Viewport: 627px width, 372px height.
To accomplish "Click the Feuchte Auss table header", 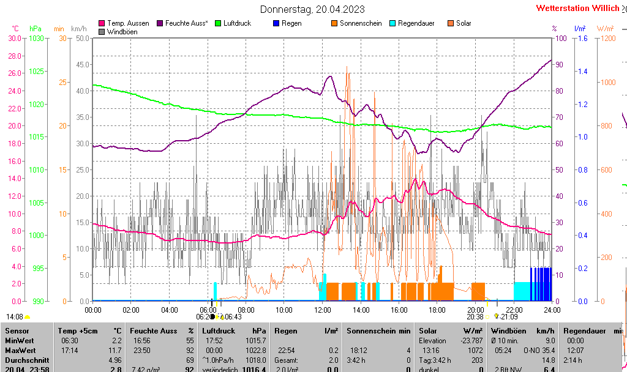I will point(153,331).
